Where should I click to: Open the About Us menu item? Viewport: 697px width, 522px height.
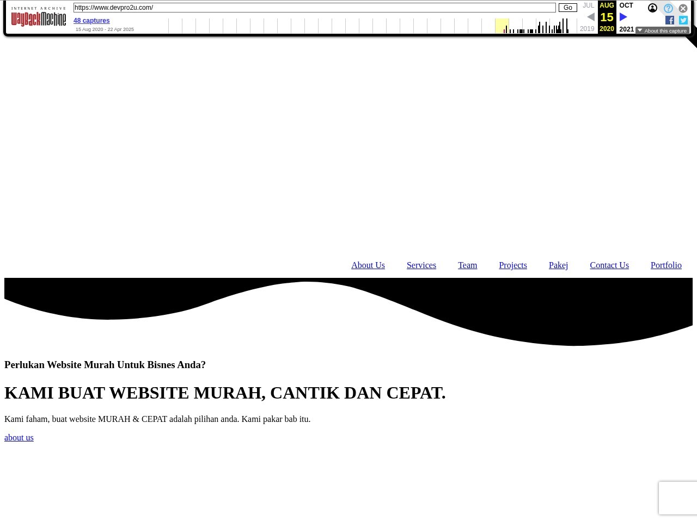368,265
